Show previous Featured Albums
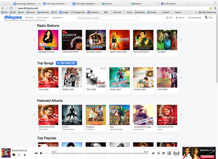 click(34, 115)
